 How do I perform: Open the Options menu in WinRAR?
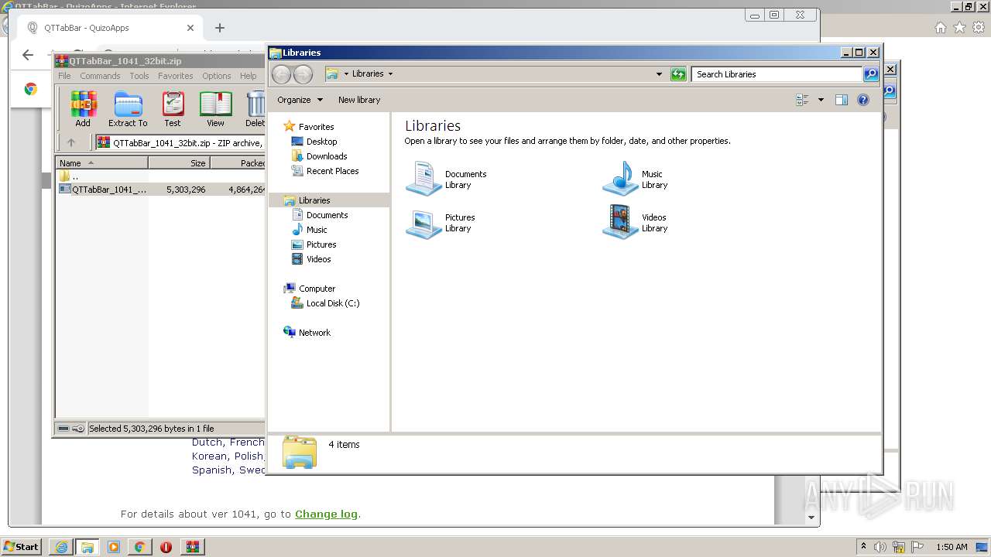pyautogui.click(x=217, y=76)
